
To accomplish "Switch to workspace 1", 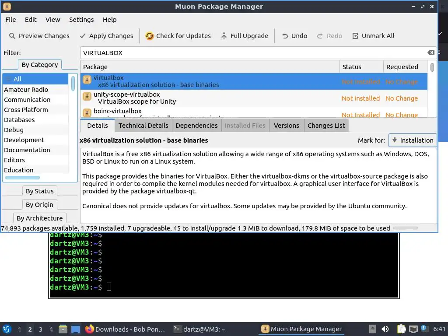I will tap(19, 329).
